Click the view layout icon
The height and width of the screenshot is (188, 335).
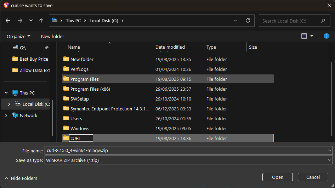coord(304,36)
